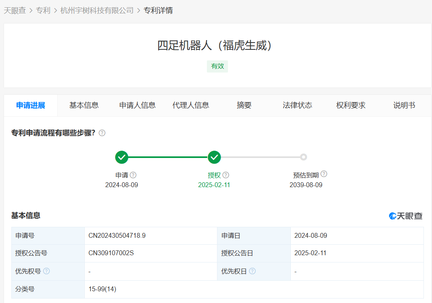Screen dimensions: 432x303
Task: Click the patent title 四足机器人（福虎生威）
Action: 215,45
